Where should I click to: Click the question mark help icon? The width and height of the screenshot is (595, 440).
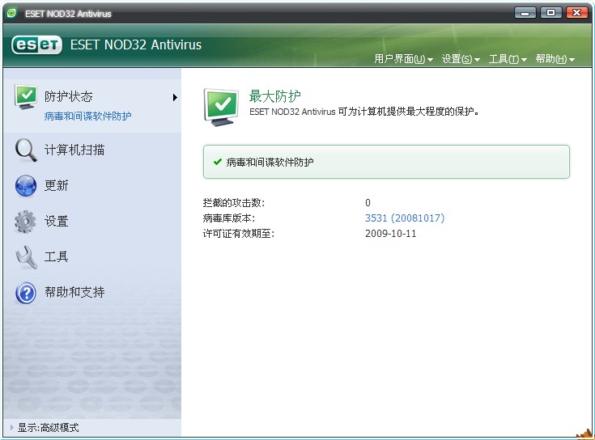[26, 293]
